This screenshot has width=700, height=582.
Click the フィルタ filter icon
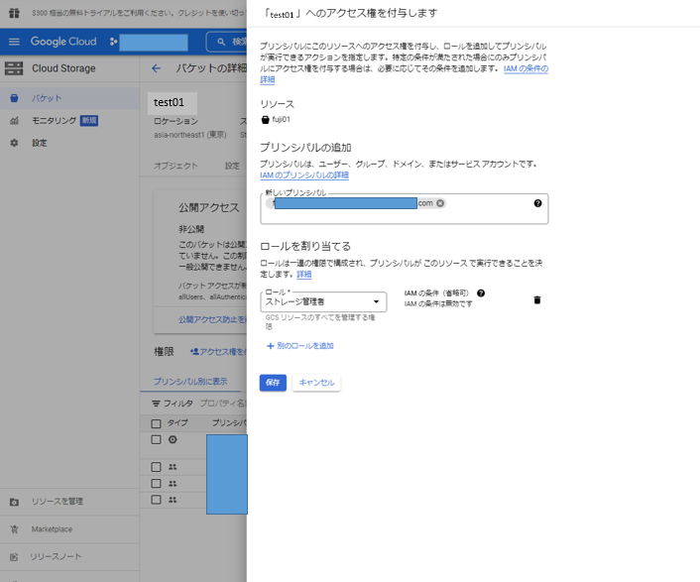[156, 404]
